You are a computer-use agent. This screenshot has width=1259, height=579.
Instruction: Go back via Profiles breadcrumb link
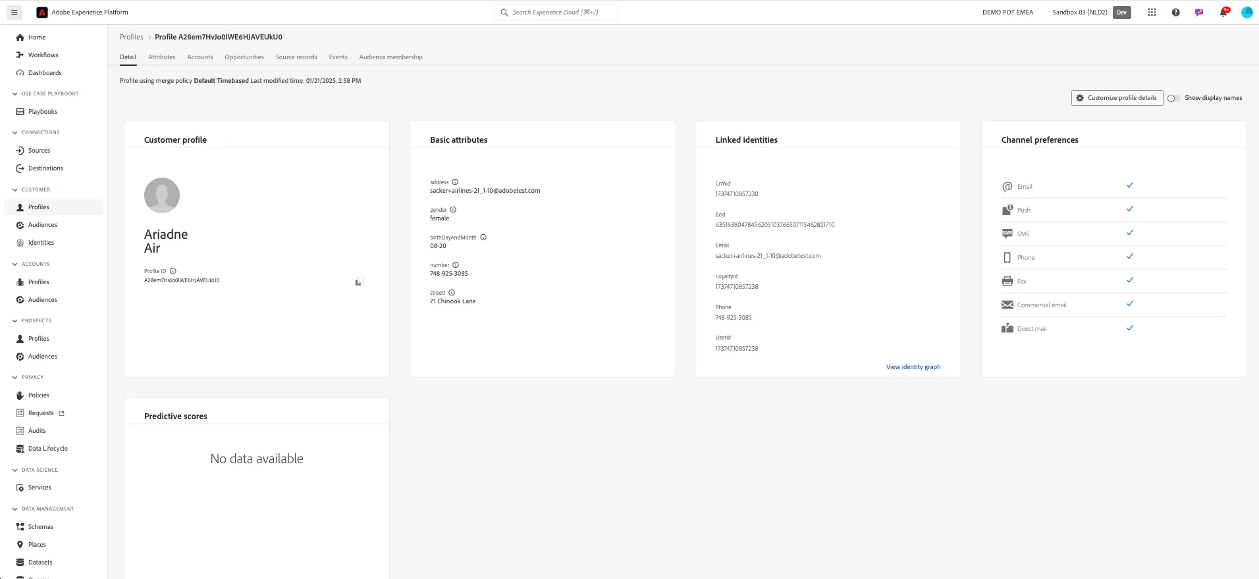click(132, 37)
